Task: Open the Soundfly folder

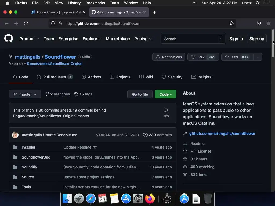Action: tap(29, 167)
